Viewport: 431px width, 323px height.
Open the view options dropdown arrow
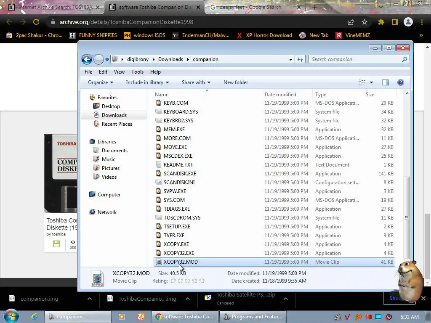371,82
